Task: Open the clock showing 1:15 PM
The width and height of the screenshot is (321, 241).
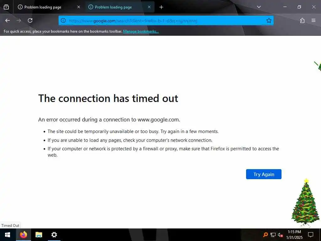Action: [x=294, y=235]
